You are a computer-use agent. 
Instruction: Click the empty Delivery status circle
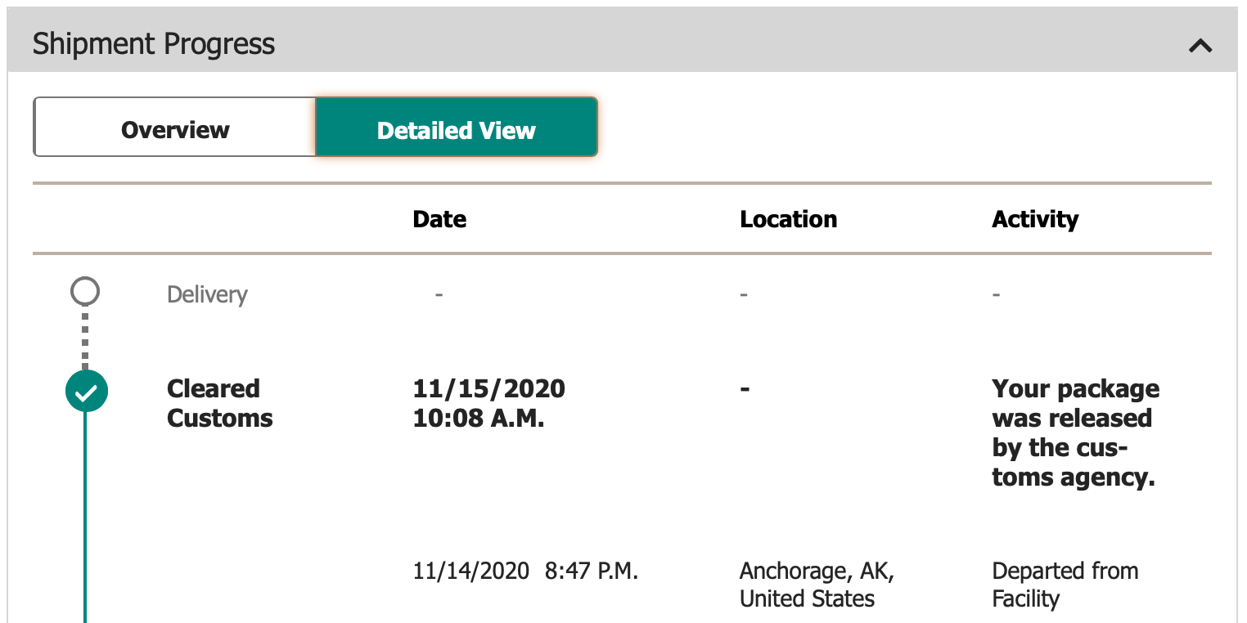(x=85, y=290)
